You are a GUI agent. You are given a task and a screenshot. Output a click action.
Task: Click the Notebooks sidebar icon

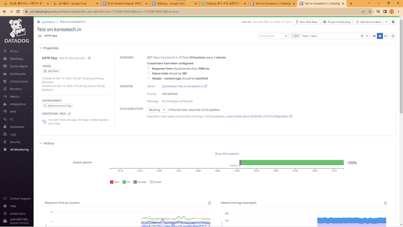(5, 127)
